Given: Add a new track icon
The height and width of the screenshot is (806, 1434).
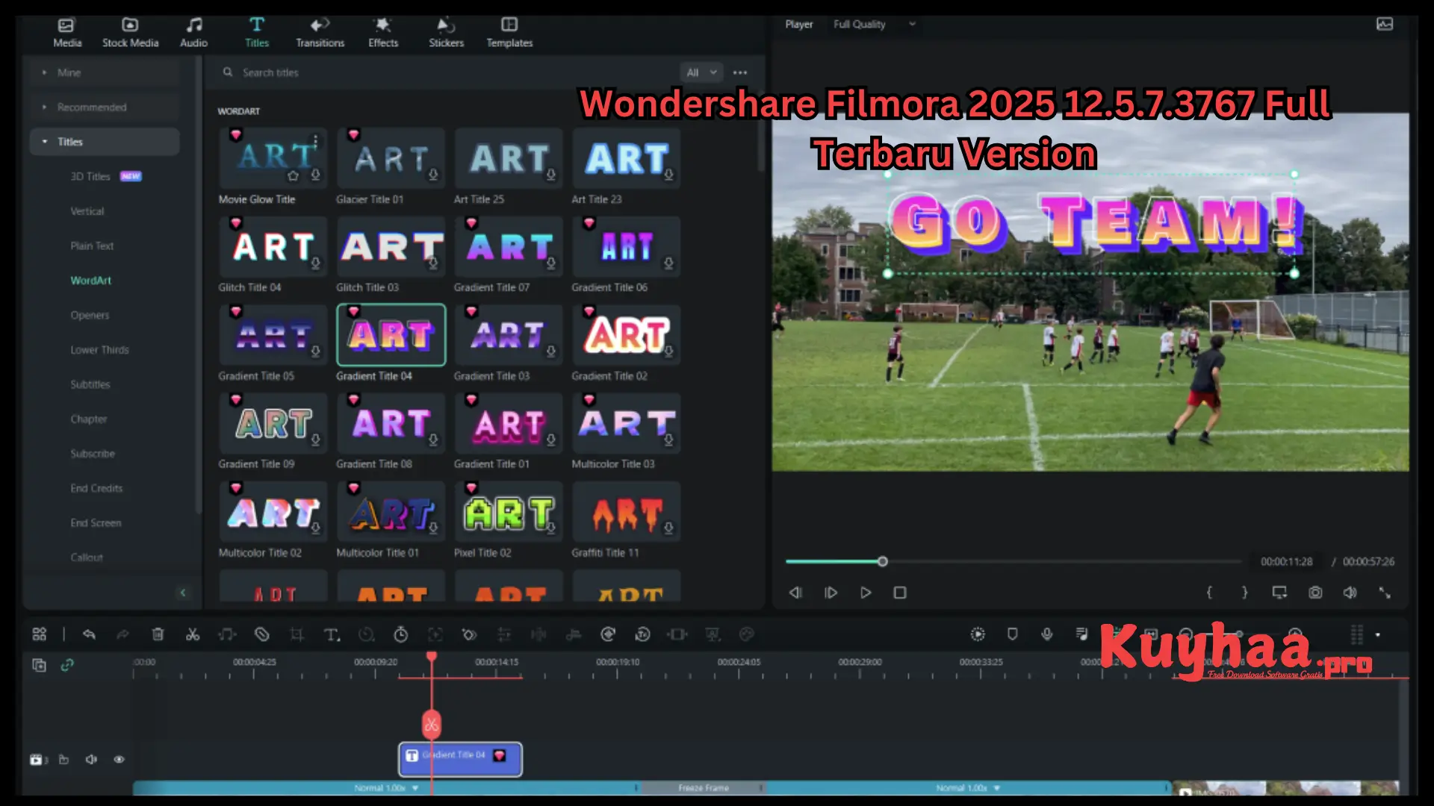Looking at the screenshot, I should click(39, 665).
